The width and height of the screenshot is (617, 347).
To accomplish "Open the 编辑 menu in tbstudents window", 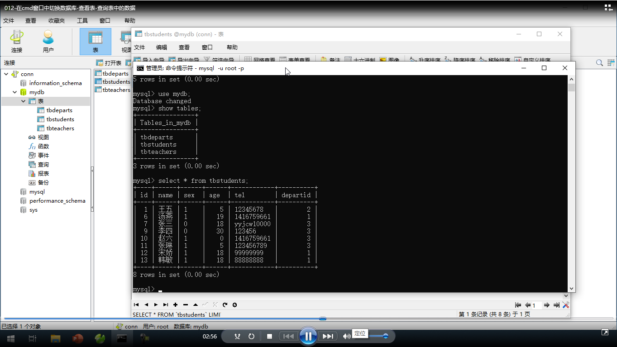I will coord(162,48).
